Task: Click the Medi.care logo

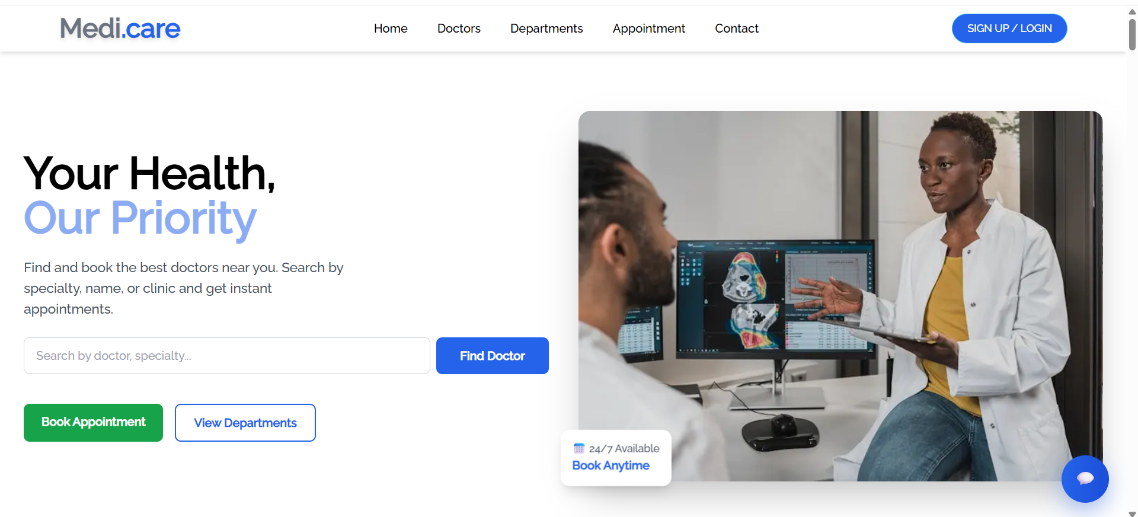Action: (120, 28)
